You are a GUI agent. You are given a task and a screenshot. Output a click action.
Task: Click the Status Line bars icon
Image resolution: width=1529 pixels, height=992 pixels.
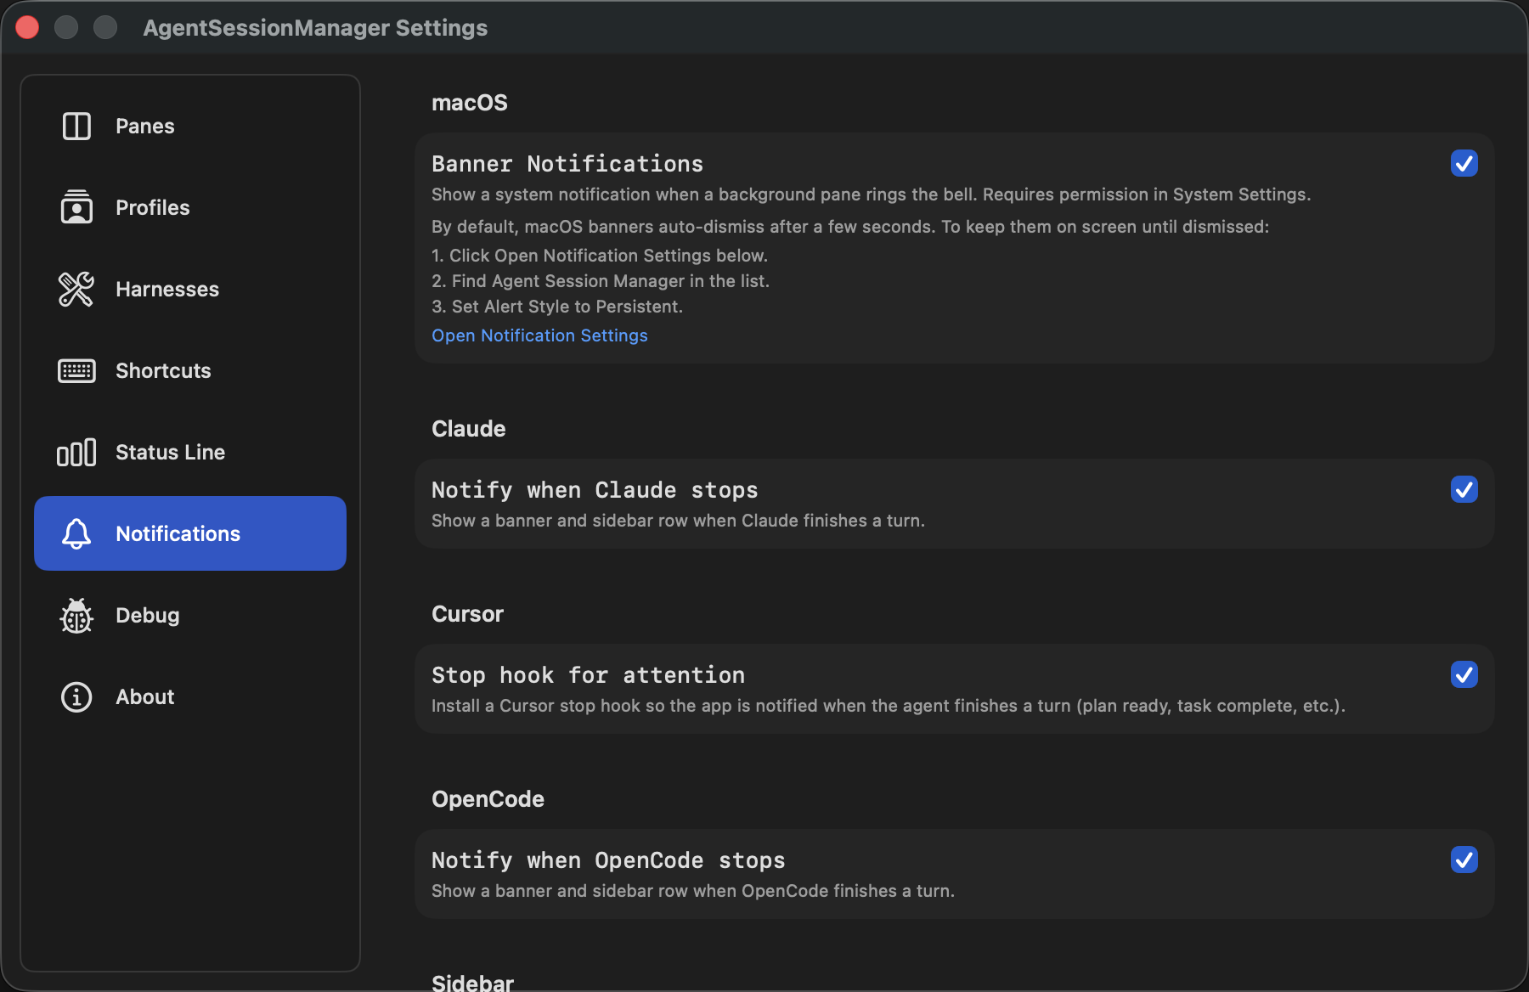pyautogui.click(x=76, y=452)
